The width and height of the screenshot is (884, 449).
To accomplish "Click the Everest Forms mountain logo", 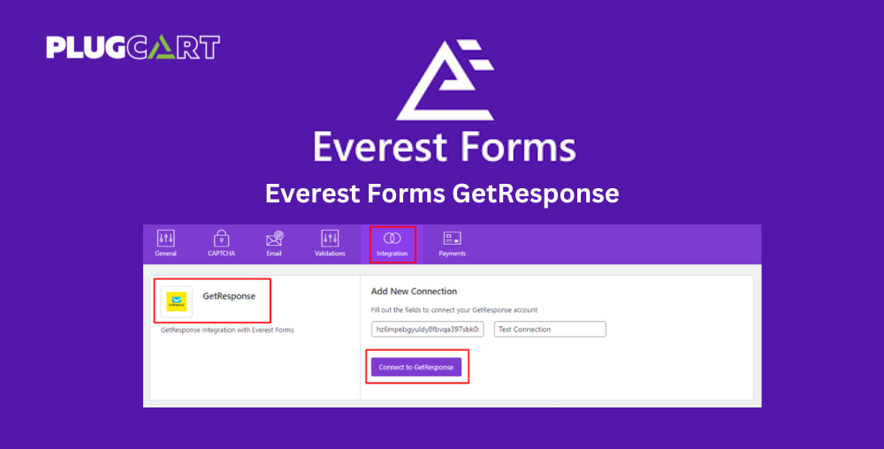I will click(x=445, y=80).
